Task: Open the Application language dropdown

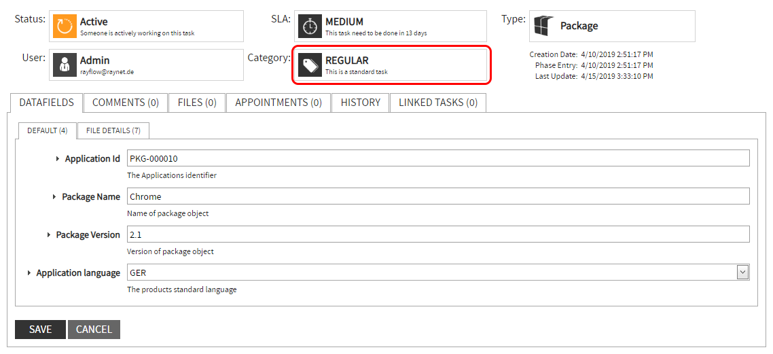Action: pyautogui.click(x=742, y=272)
